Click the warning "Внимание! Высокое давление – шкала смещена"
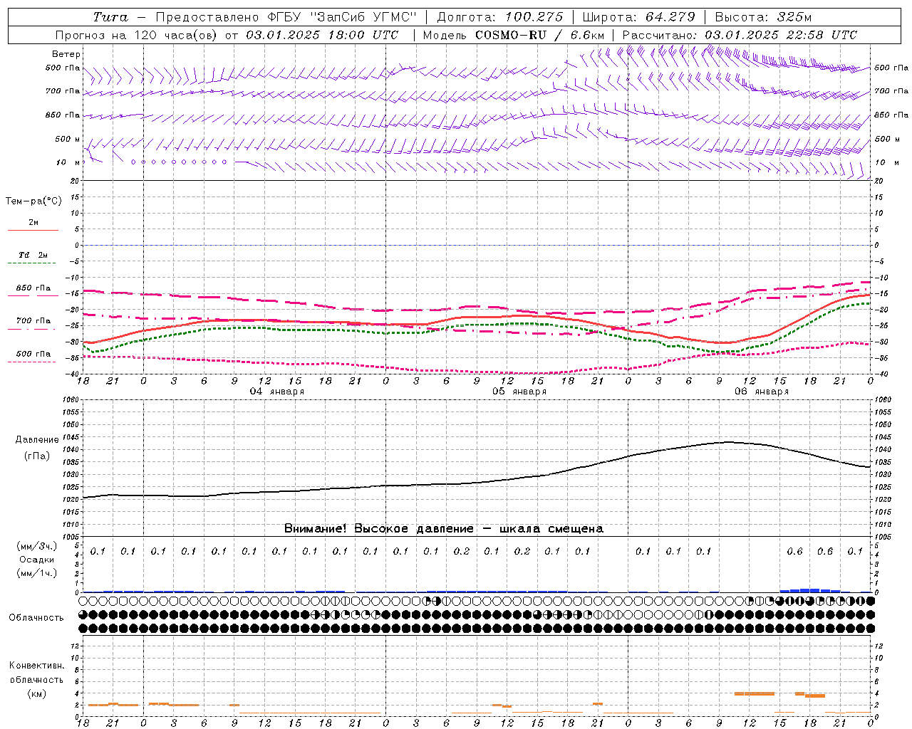Viewport: 912px width, 729px height. [443, 529]
